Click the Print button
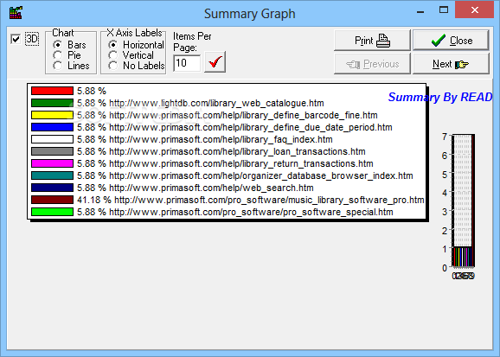This screenshot has width=500, height=357. pyautogui.click(x=372, y=41)
